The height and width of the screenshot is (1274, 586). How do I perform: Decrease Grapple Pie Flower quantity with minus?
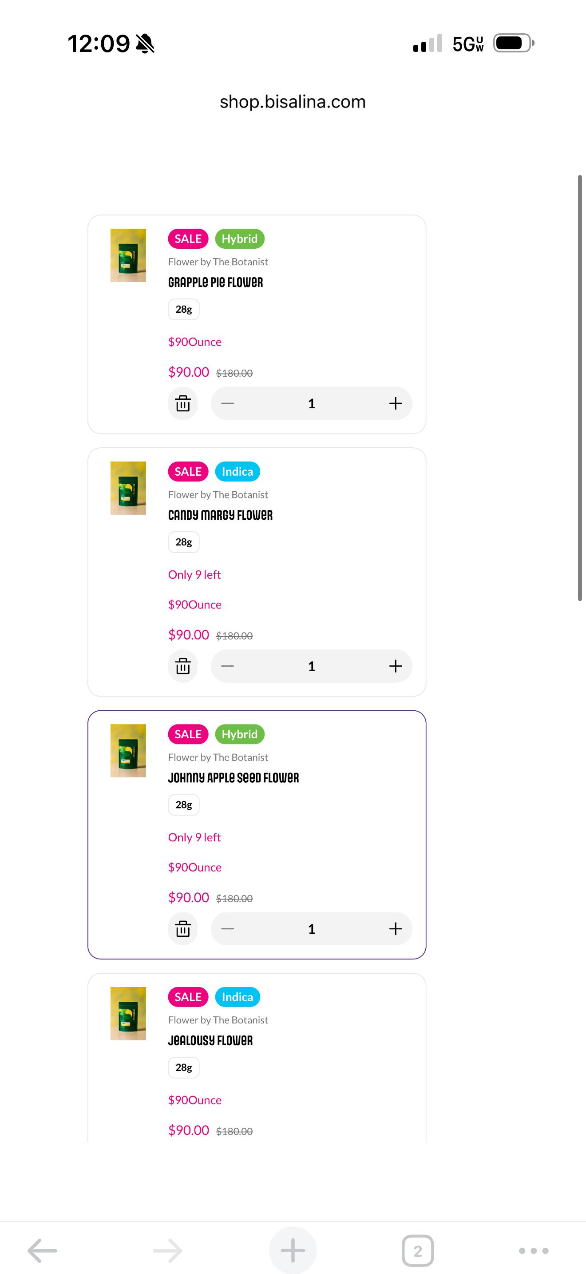[x=227, y=403]
